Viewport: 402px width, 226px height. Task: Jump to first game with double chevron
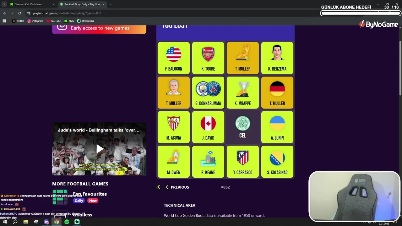[x=158, y=187]
